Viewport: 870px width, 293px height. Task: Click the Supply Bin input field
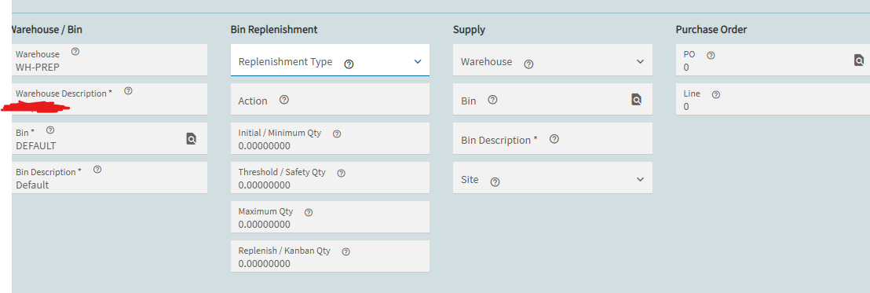[553, 99]
